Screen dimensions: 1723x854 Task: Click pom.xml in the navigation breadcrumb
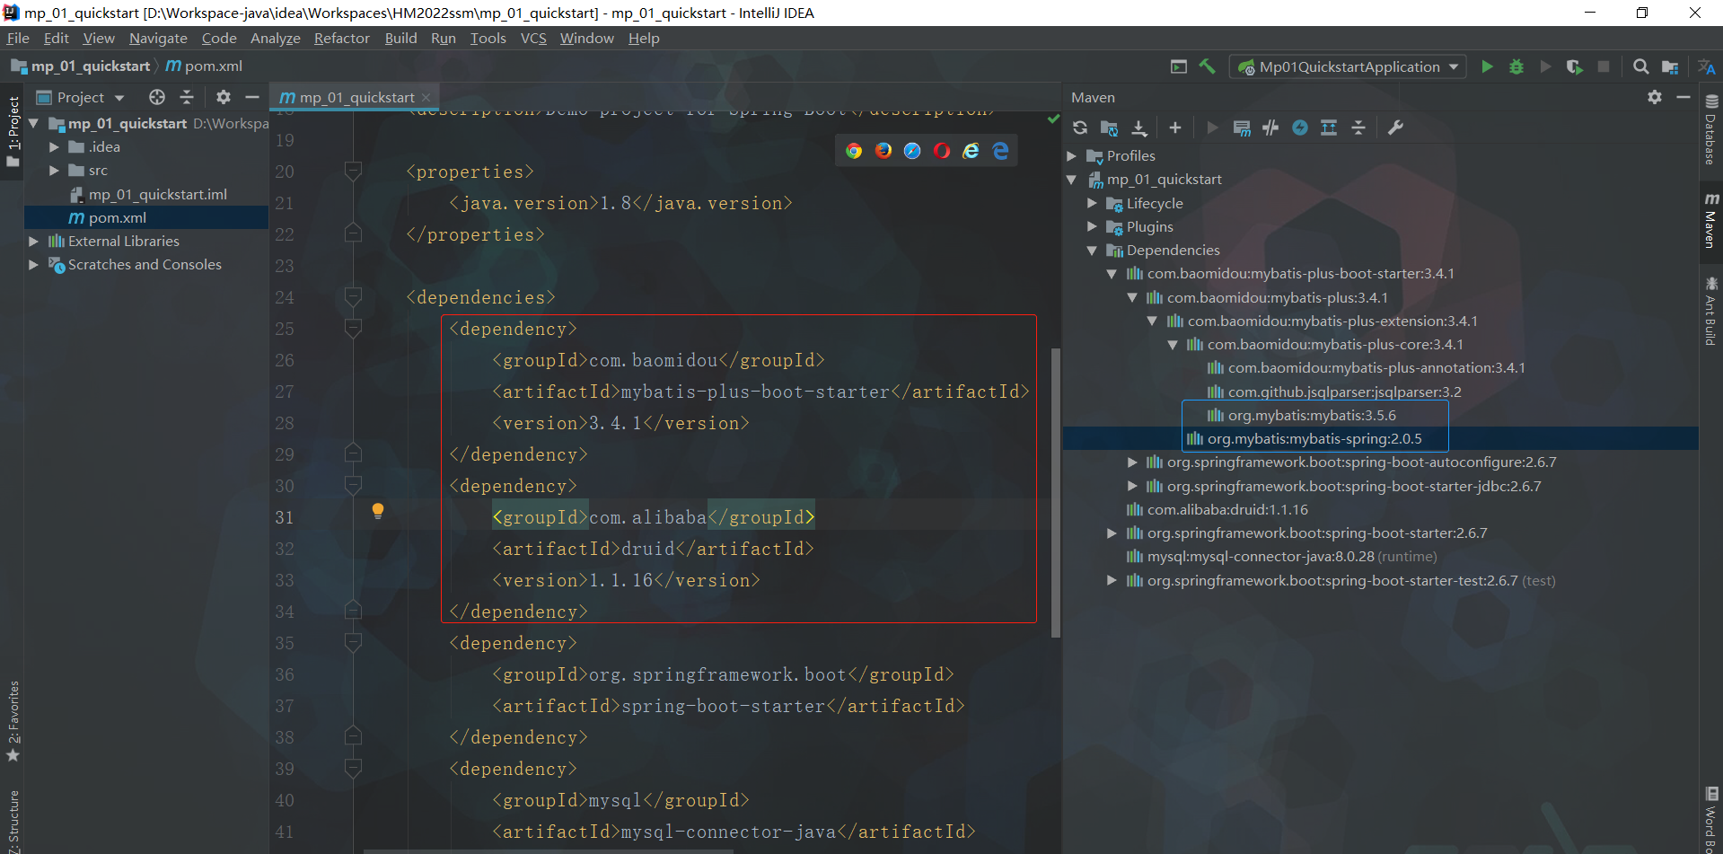[x=204, y=66]
